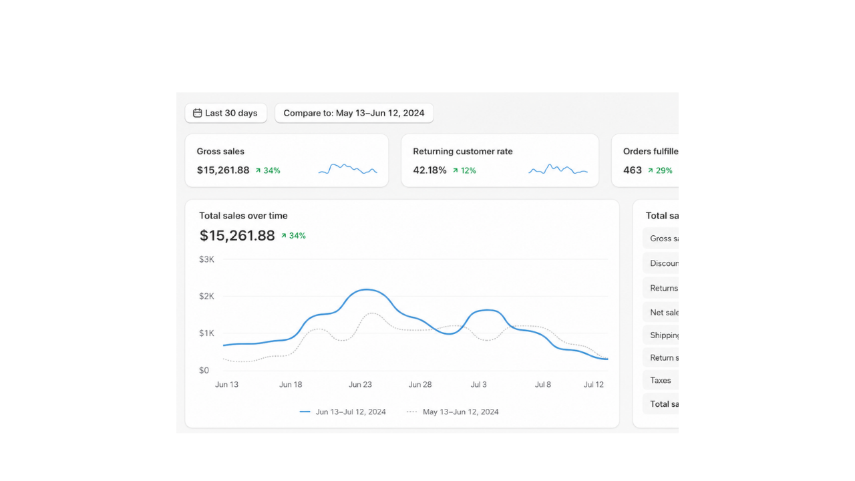The image size is (855, 481).
Task: Click the Jun 23 x-axis label
Action: 360,384
